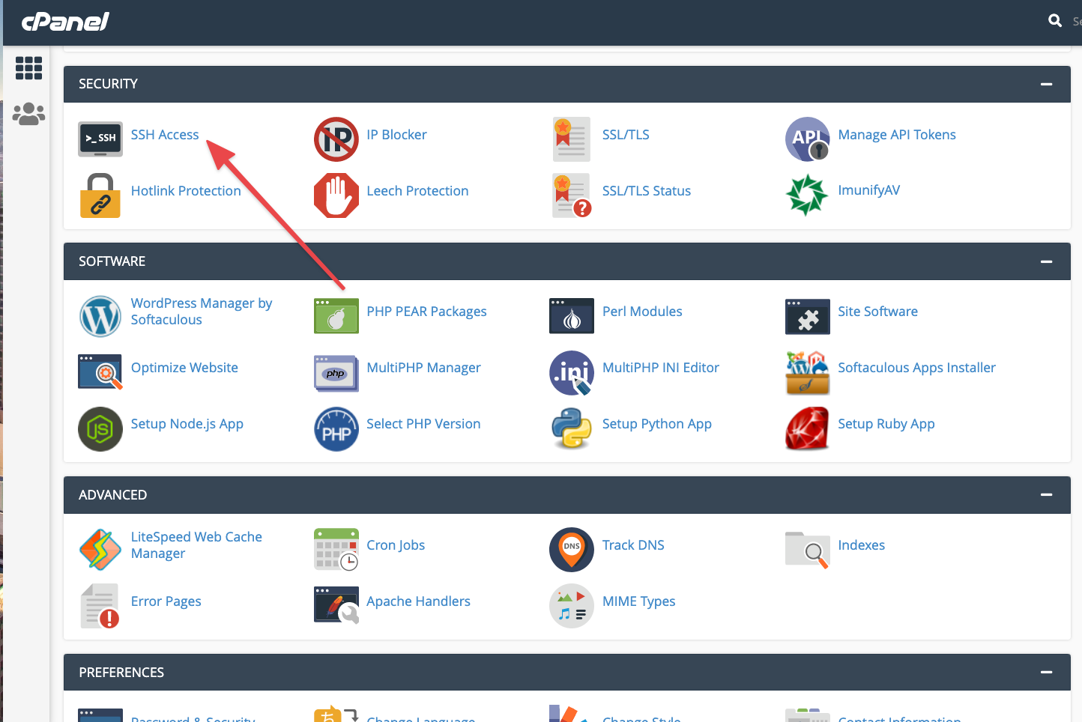The height and width of the screenshot is (722, 1082).
Task: Open the Indexes link
Action: coord(861,545)
